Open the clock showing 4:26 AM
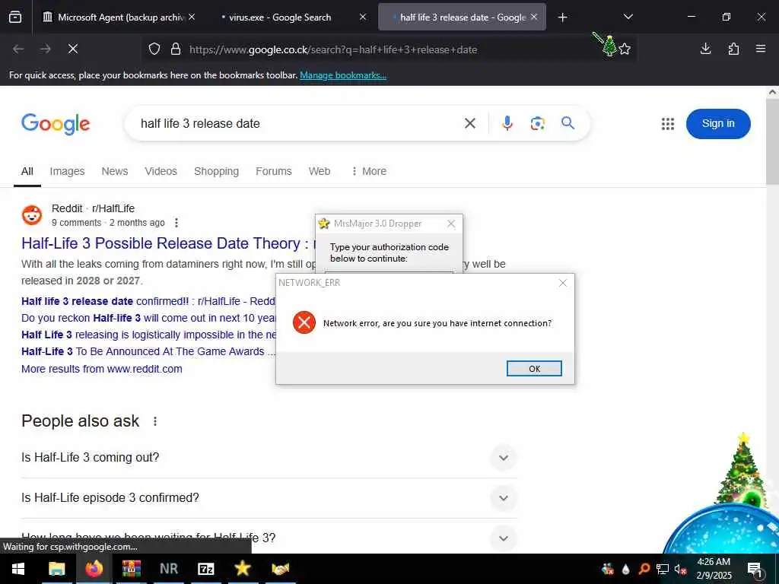This screenshot has width=779, height=584. pos(714,569)
